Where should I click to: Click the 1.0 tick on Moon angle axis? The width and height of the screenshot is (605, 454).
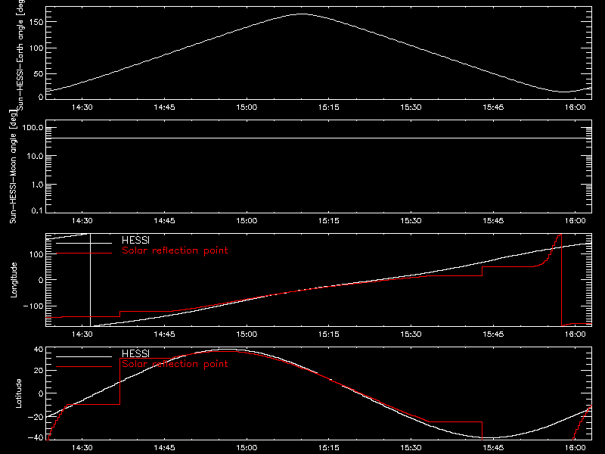click(x=37, y=185)
